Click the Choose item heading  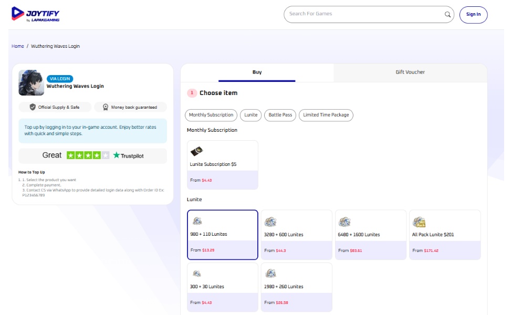[x=218, y=93]
